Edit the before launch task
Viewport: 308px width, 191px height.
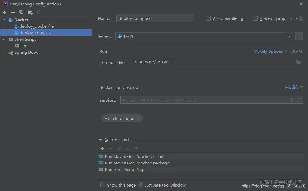pyautogui.click(x=119, y=149)
